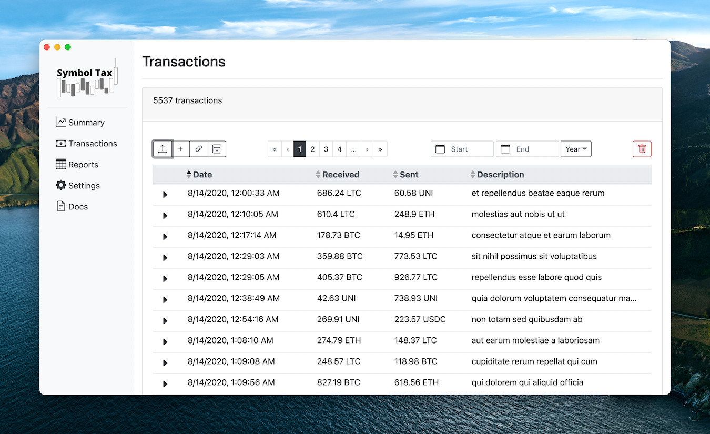Expand the 1:09:08 AM transaction row
The height and width of the screenshot is (434, 710).
[x=165, y=363]
